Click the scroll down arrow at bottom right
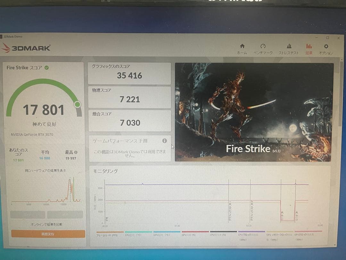This screenshot has height=260, width=346. tap(335, 245)
